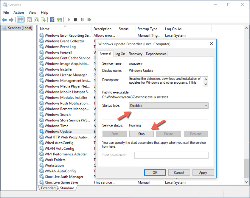
Task: Click the services list scroll down arrow
Action: (246, 182)
